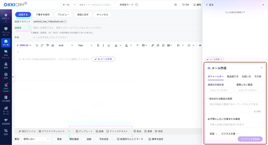The width and height of the screenshot is (268, 145).
Task: Click the bulleted list icon
Action: [178, 45]
